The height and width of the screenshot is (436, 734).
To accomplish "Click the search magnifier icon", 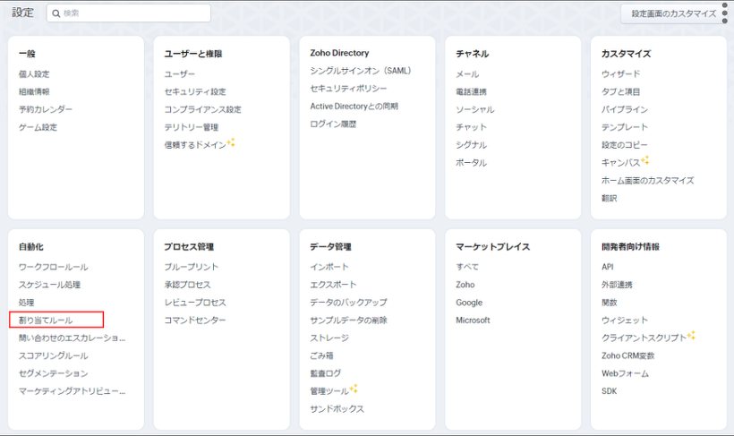I will 55,13.
